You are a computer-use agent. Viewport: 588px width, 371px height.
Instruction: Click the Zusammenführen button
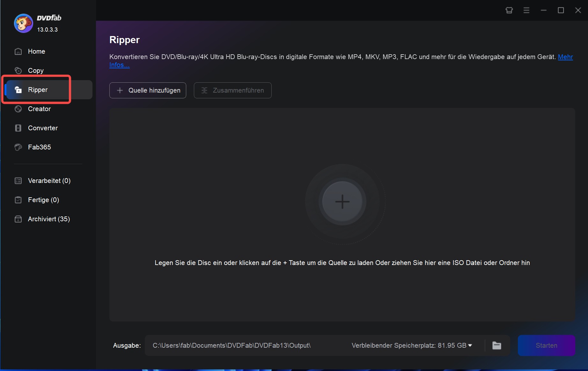[x=233, y=90]
